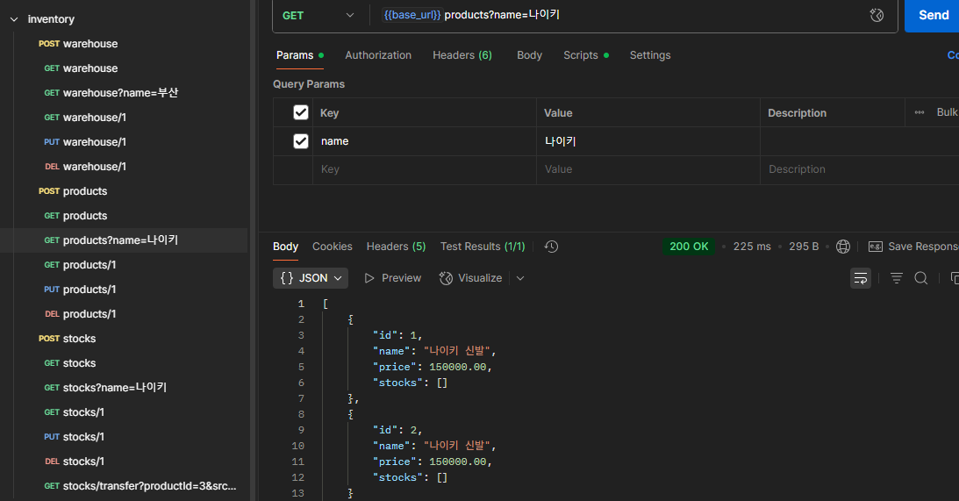Switch to the Params tab

coord(300,55)
